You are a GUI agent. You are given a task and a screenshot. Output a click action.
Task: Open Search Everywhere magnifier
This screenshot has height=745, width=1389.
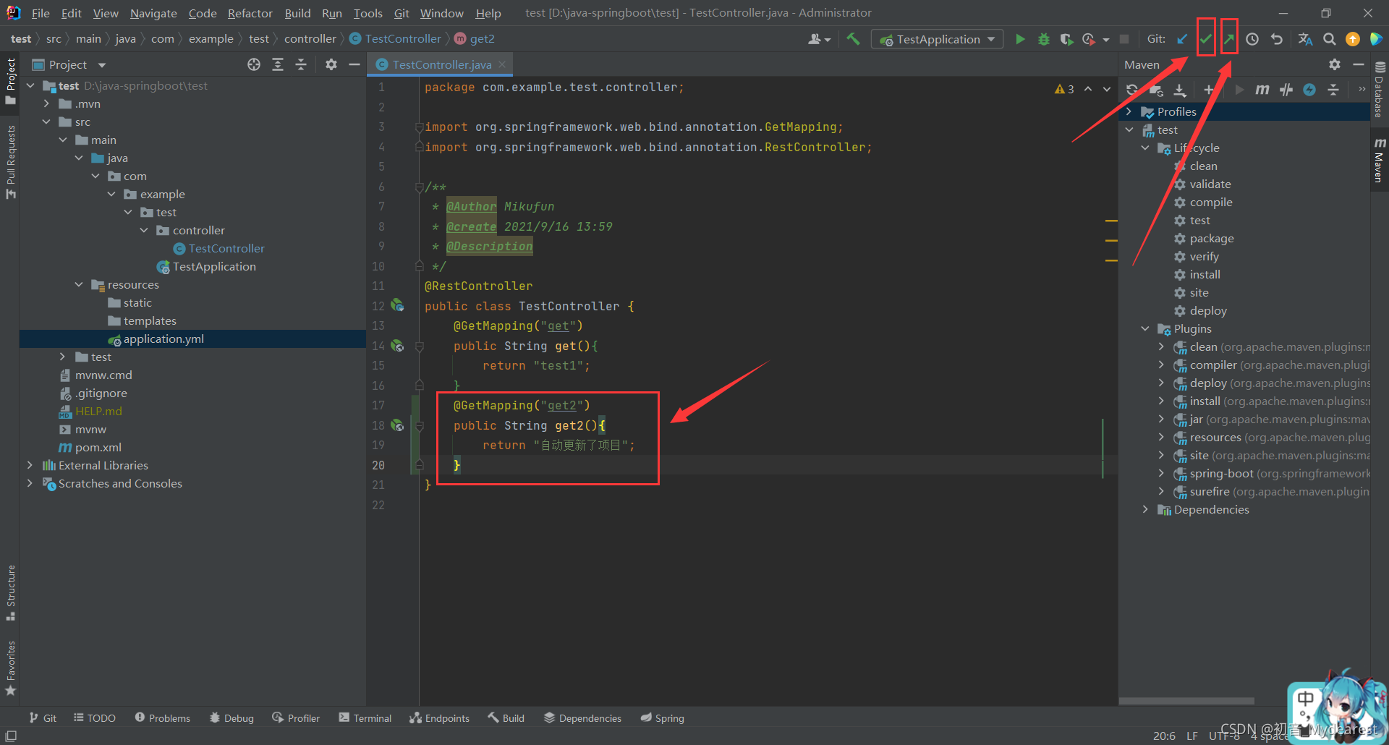click(1330, 39)
